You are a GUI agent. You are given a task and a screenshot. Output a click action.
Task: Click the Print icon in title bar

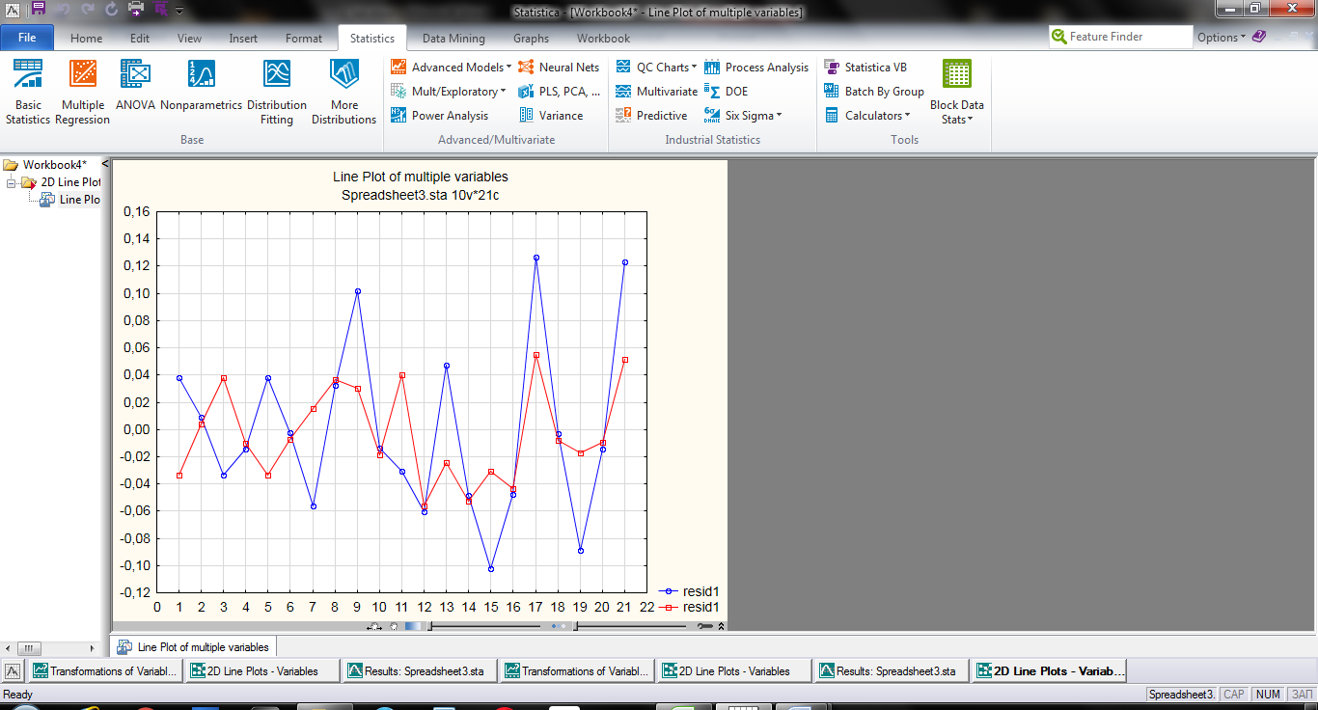click(136, 9)
